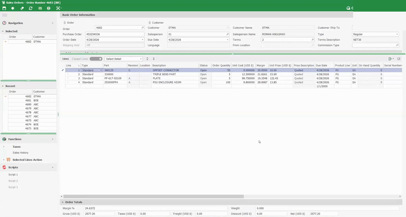Viewport: 406px width, 217px height.
Task: Sort grid by Order Quantity column header
Action: click(x=221, y=65)
